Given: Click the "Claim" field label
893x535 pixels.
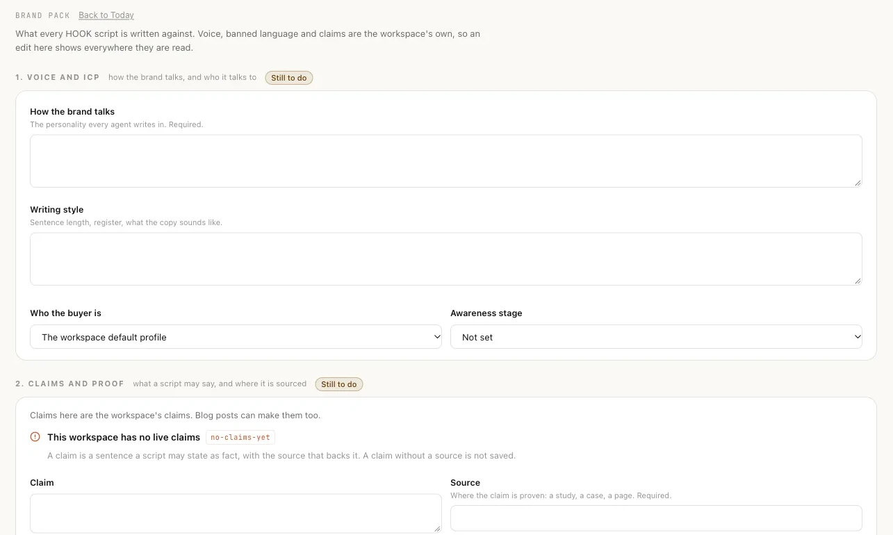Looking at the screenshot, I should 42,482.
